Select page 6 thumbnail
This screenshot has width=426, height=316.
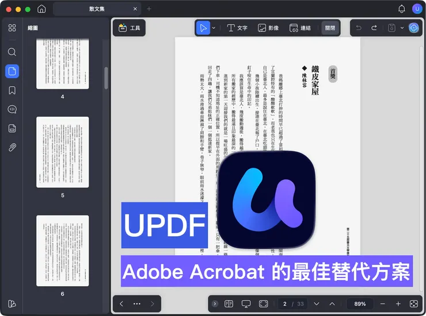(63, 251)
